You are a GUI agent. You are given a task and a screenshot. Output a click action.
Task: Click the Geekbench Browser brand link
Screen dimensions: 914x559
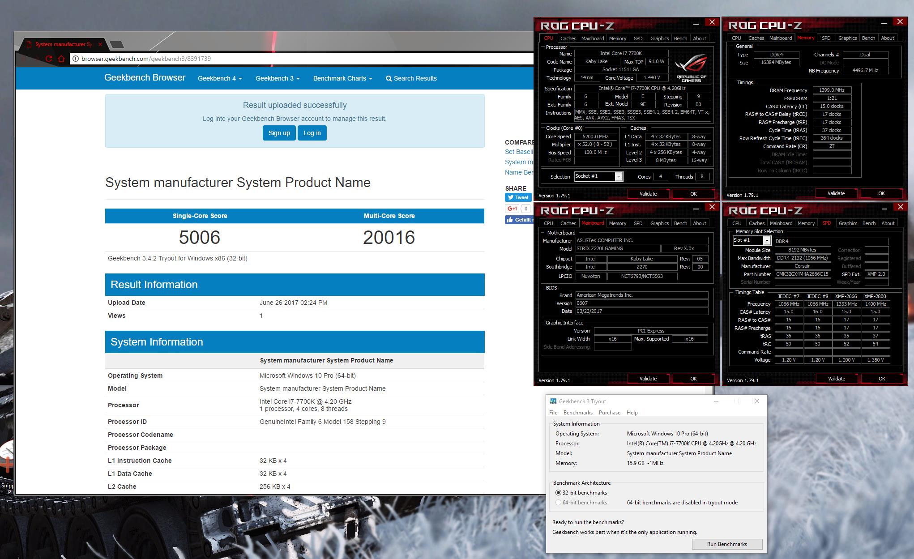pyautogui.click(x=145, y=77)
